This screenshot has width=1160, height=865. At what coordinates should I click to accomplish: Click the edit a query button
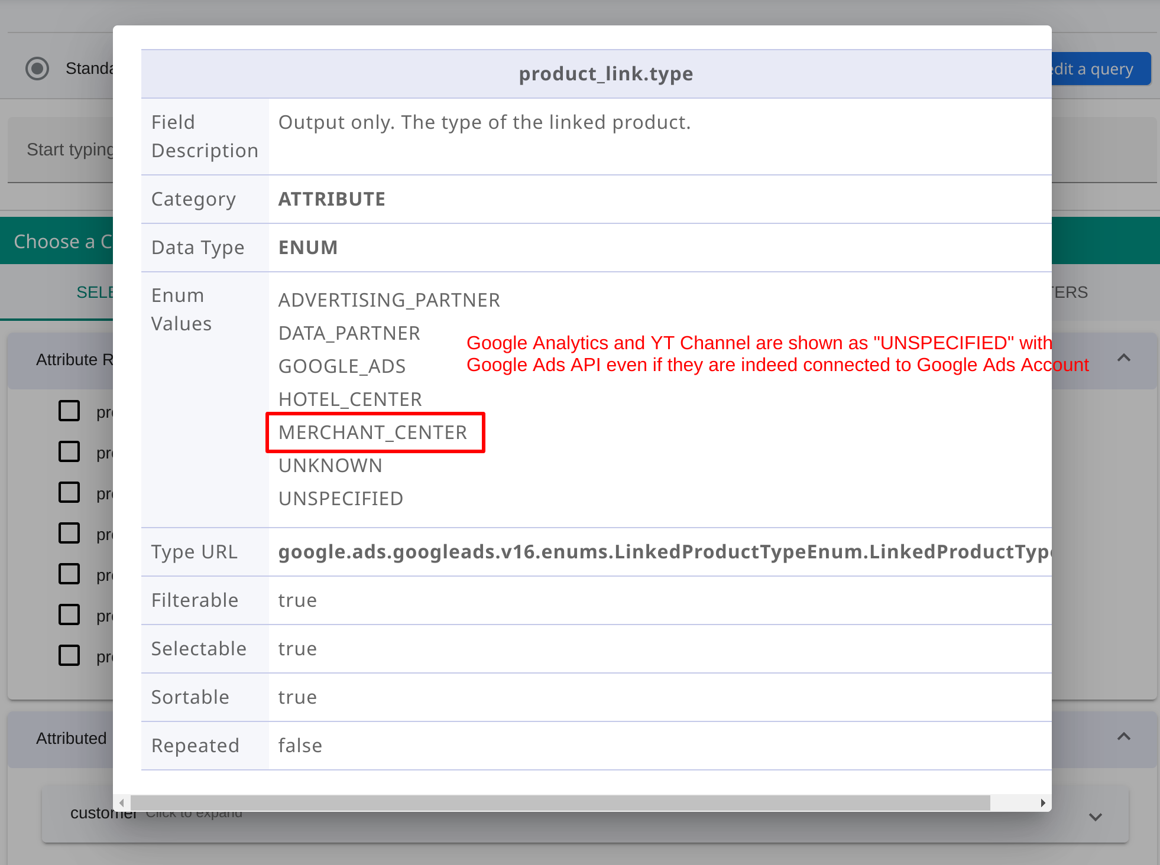(x=1101, y=69)
